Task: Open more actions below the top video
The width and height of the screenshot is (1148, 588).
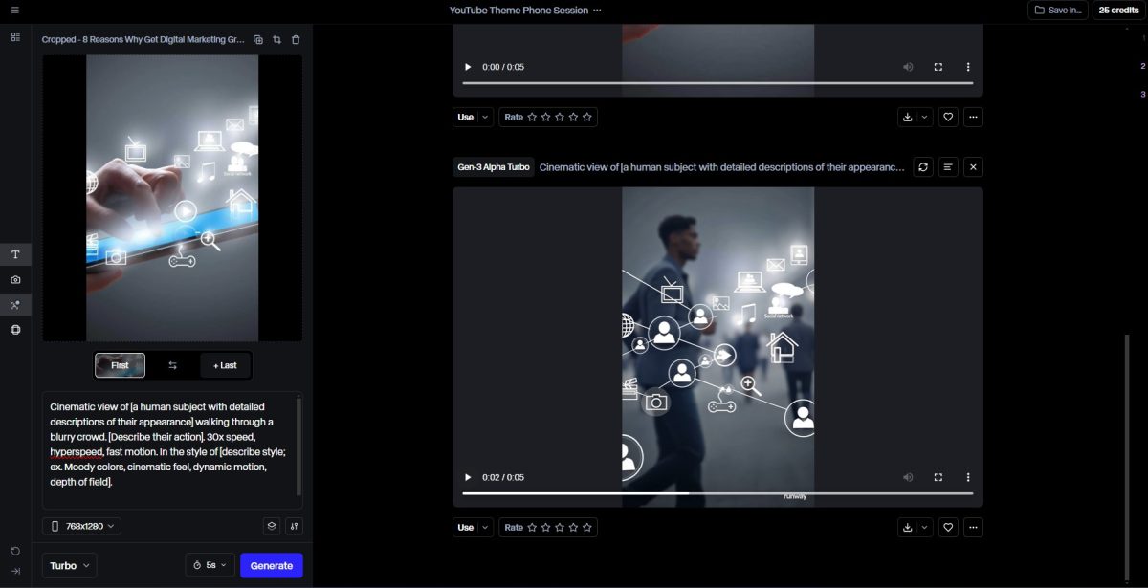Action: click(x=973, y=117)
